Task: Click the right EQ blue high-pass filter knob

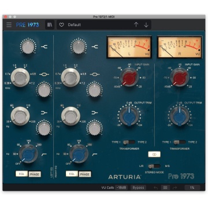Action: (x=79, y=154)
